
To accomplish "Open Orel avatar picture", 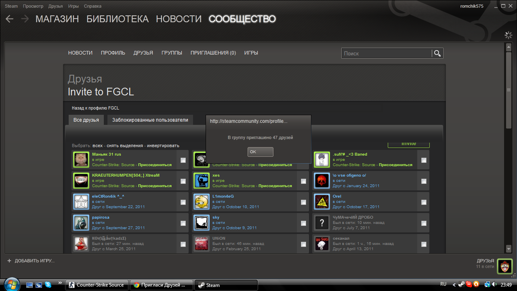I will [x=322, y=202].
